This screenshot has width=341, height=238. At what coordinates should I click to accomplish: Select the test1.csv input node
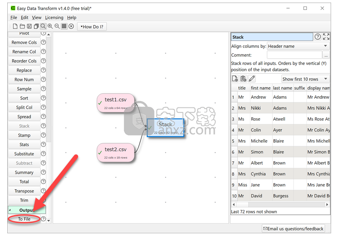[x=116, y=103]
